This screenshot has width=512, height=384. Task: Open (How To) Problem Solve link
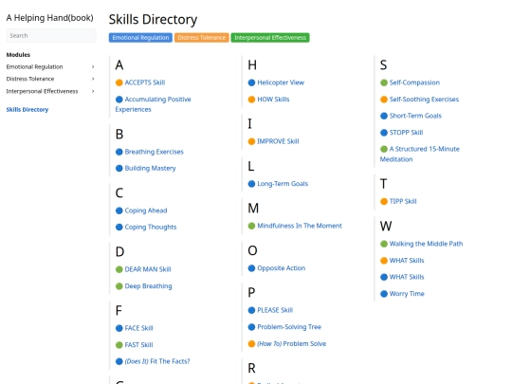(292, 344)
